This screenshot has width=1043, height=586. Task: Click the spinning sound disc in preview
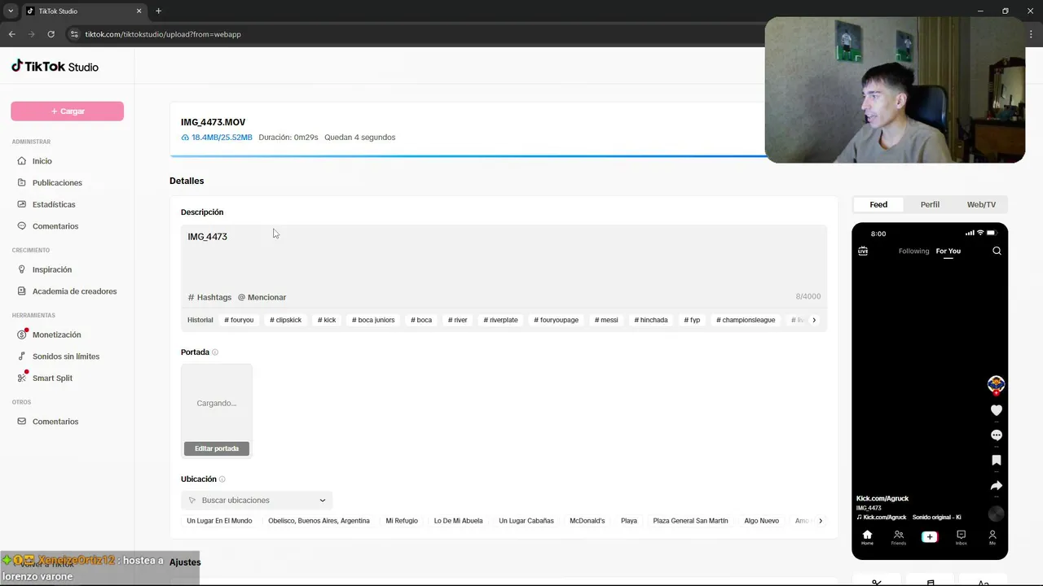coord(996,514)
